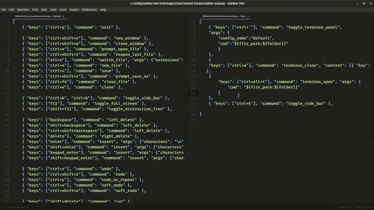
Task: Open the Preferences menu
Action: [89, 10]
